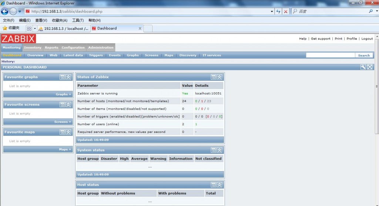This screenshot has height=206, width=379.
Task: Open Latest data submenu
Action: pos(73,55)
